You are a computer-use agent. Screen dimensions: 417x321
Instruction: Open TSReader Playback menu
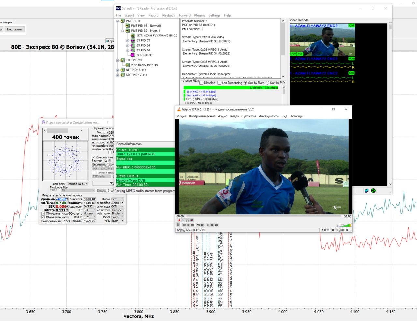coord(168,15)
